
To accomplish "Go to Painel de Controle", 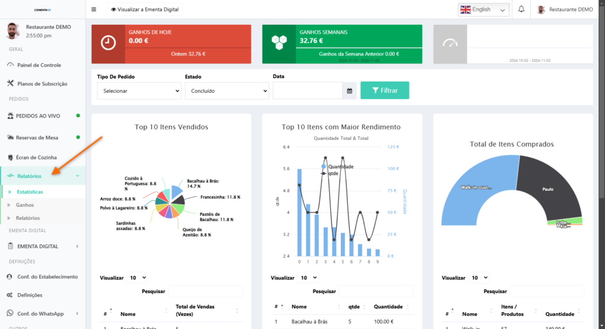I will [39, 65].
